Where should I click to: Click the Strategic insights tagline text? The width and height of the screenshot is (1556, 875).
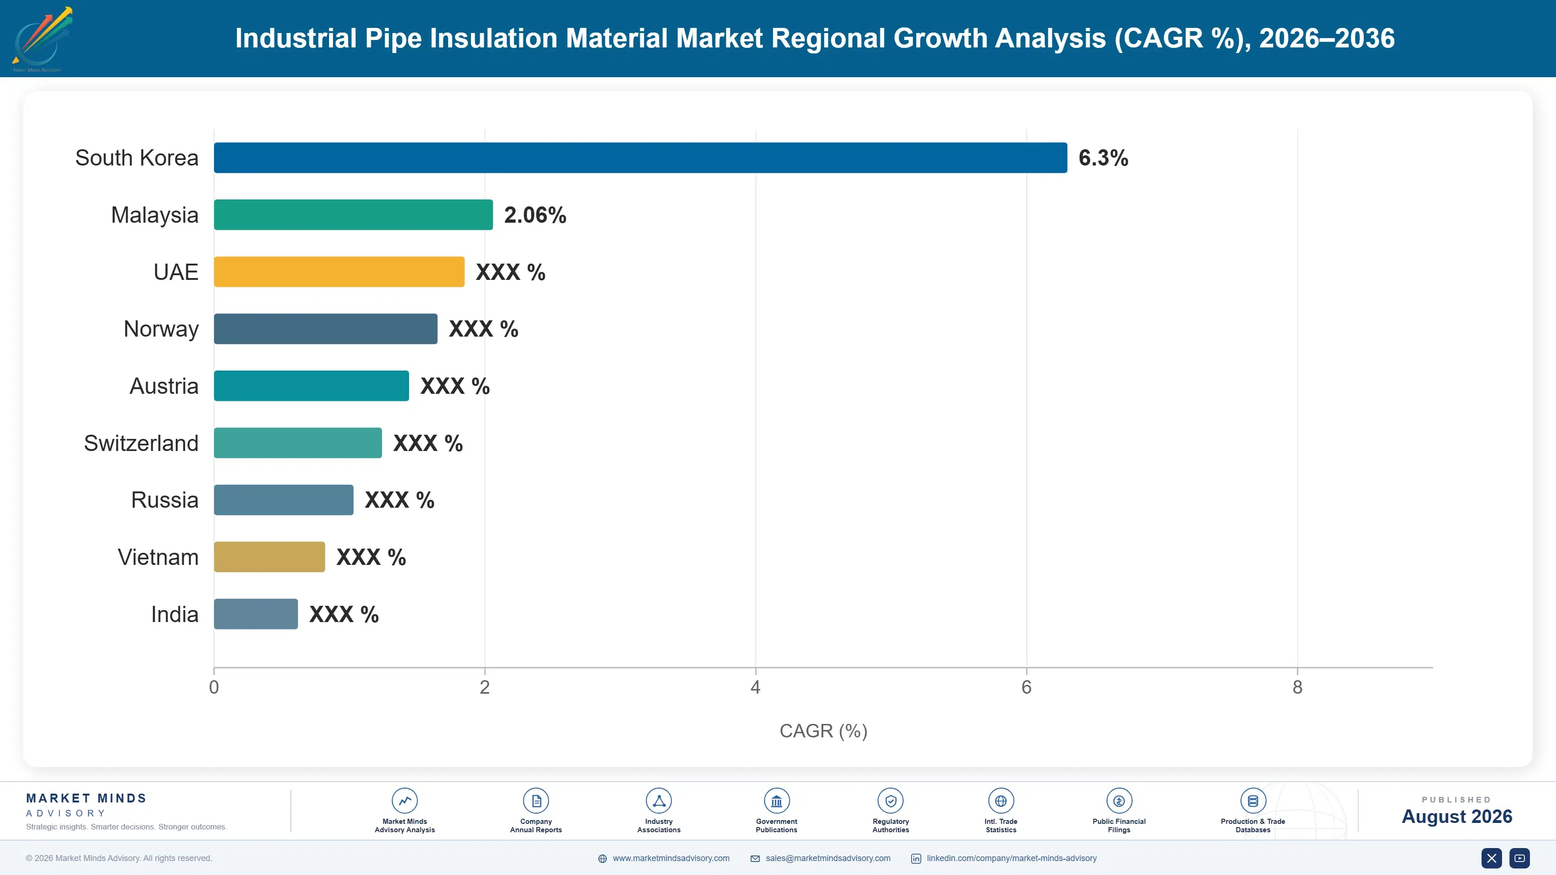pyautogui.click(x=126, y=827)
